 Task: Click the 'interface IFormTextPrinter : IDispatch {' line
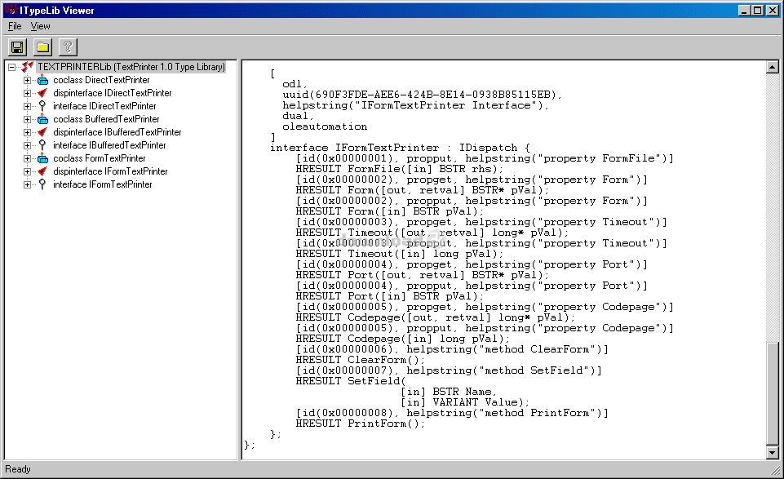point(400,148)
